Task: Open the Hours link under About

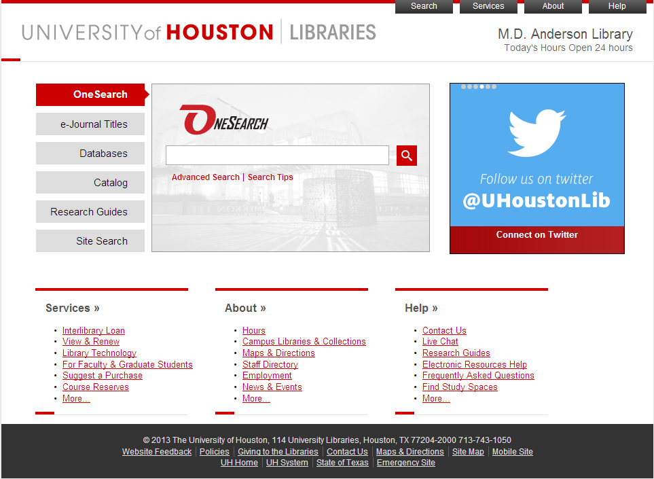Action: click(x=253, y=330)
